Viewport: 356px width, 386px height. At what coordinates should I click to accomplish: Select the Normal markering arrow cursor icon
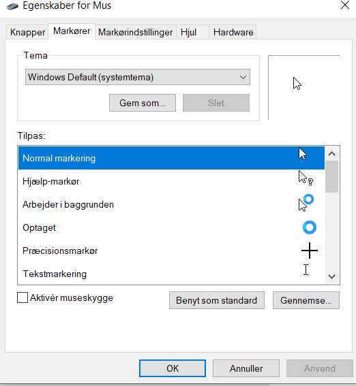(x=303, y=154)
